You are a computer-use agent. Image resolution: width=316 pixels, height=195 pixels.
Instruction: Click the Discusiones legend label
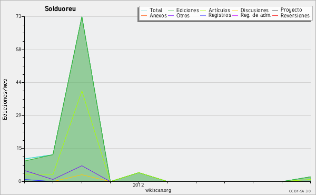(254, 10)
